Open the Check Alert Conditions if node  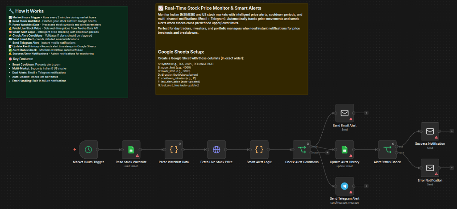[302, 150]
